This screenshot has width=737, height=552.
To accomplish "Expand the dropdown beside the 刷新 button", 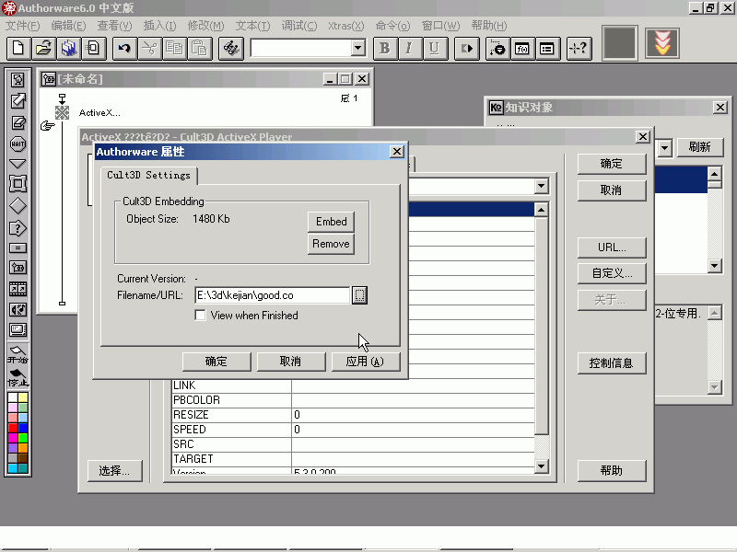I will tap(664, 148).
